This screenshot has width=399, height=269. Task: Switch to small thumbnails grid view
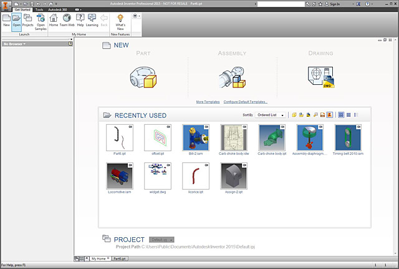(349, 115)
